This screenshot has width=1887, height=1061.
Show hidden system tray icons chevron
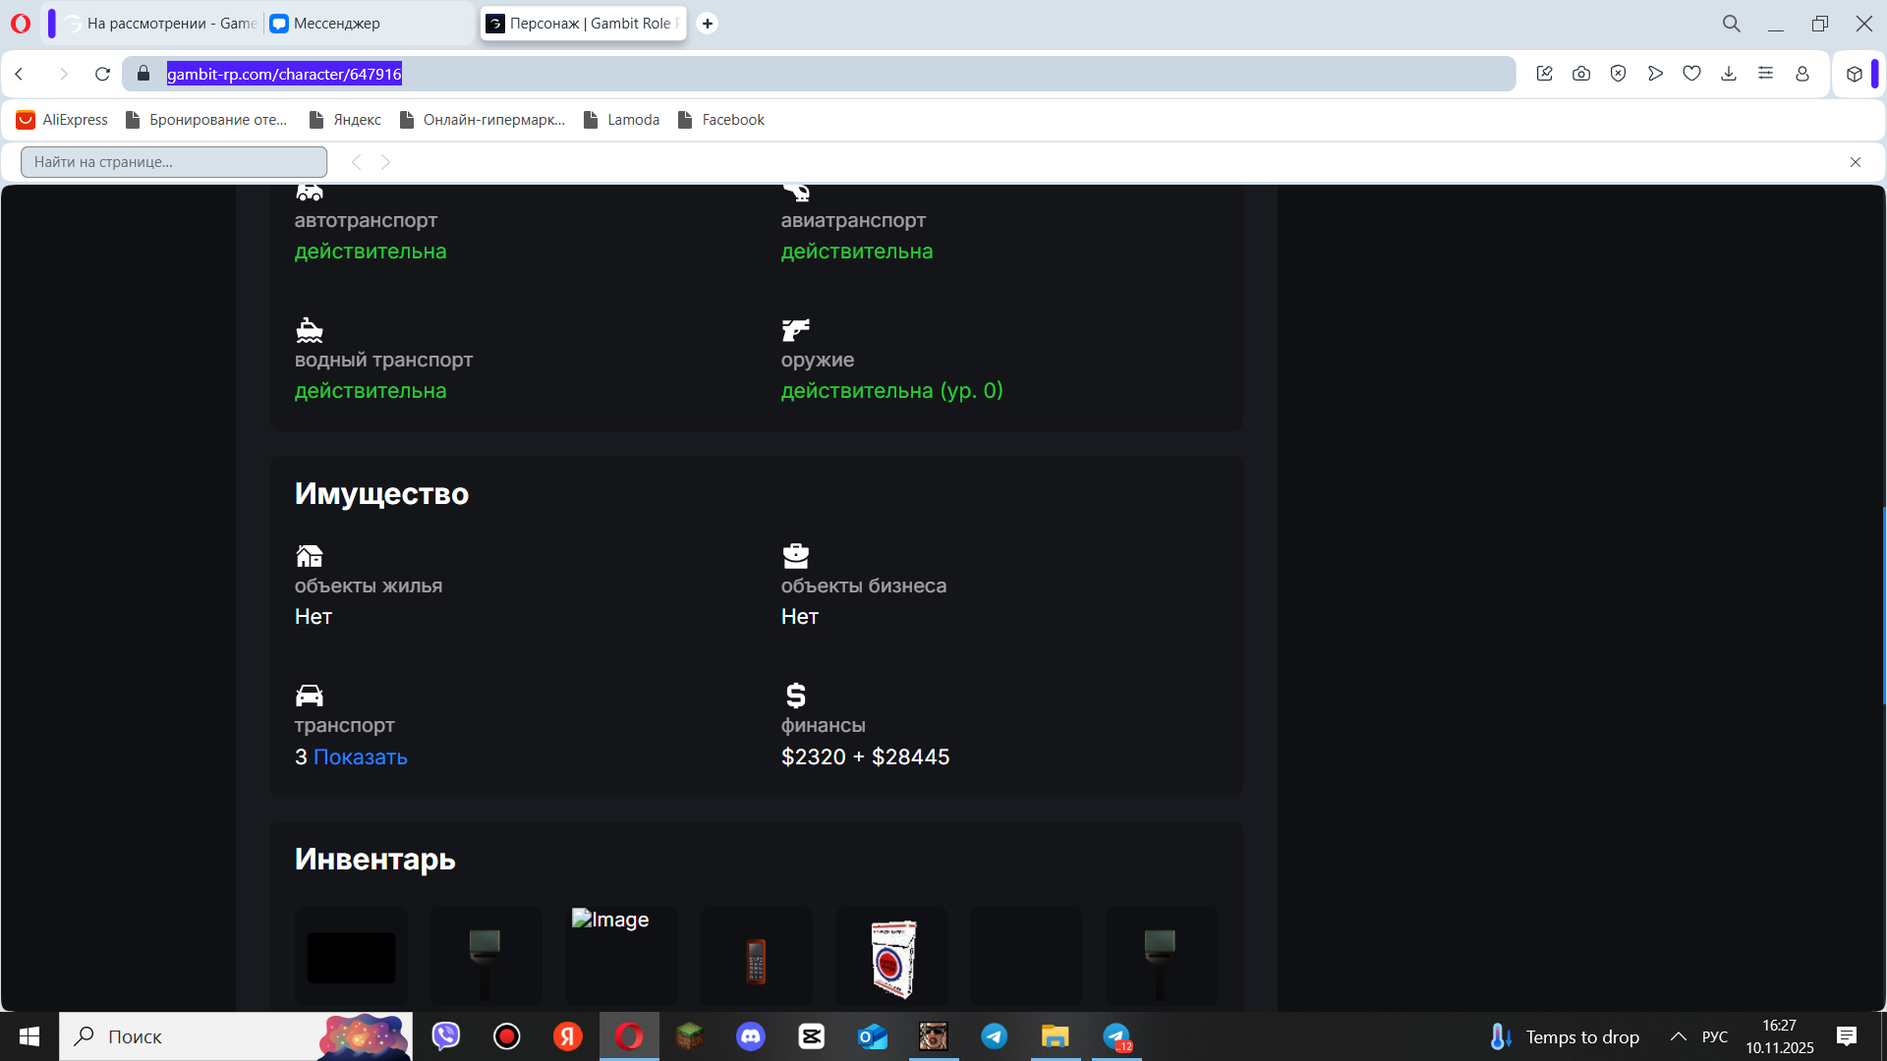click(1679, 1036)
